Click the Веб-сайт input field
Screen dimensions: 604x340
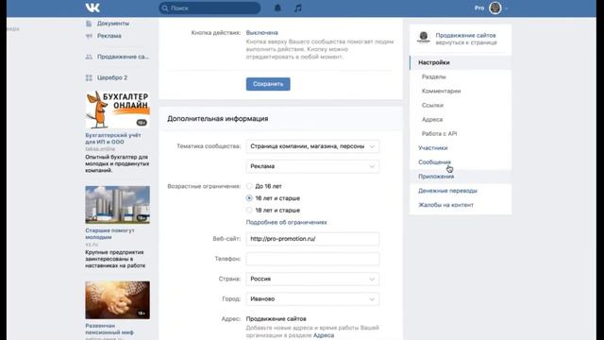[x=312, y=239]
